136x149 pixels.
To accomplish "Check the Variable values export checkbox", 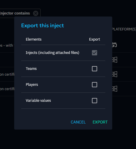I will point(95,101).
